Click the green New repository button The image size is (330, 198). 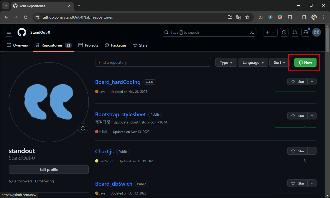pyautogui.click(x=305, y=62)
